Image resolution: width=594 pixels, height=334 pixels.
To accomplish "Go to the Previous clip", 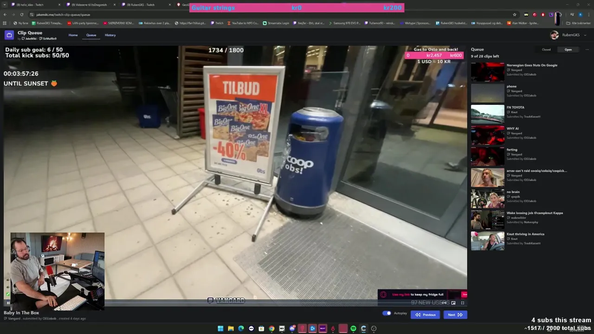I will coord(425,315).
